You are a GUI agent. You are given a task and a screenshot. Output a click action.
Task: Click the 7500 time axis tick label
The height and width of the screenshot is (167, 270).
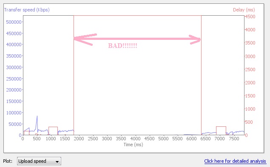tap(234, 139)
